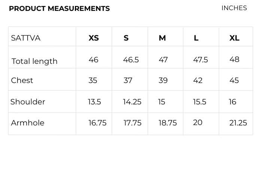Click the PRODUCT MEASUREMENTS heading
Viewport: 262px width, 169px height.
59,9
